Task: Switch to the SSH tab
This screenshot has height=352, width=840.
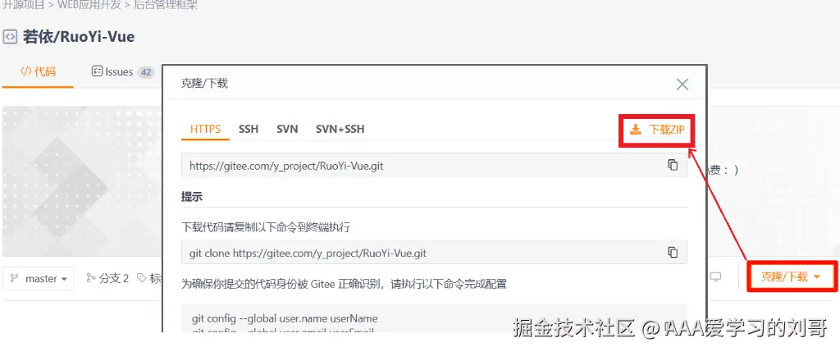Action: [249, 129]
